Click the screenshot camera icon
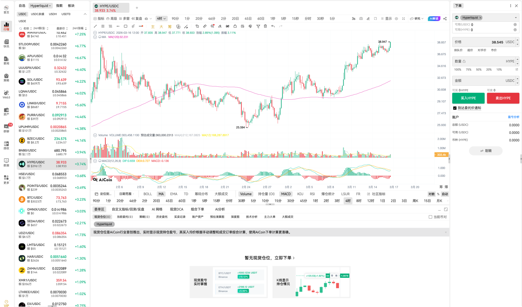Screen dimensions: 522x307 click(x=361, y=19)
